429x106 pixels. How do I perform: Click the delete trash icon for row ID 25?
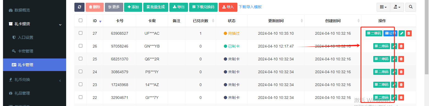tap(401, 59)
